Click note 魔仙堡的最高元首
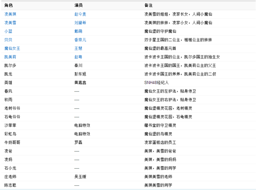256x190 pixels. click(x=160, y=48)
